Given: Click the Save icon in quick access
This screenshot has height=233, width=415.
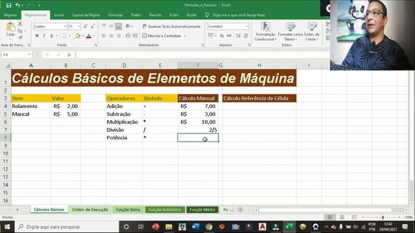Looking at the screenshot, I should point(8,5).
